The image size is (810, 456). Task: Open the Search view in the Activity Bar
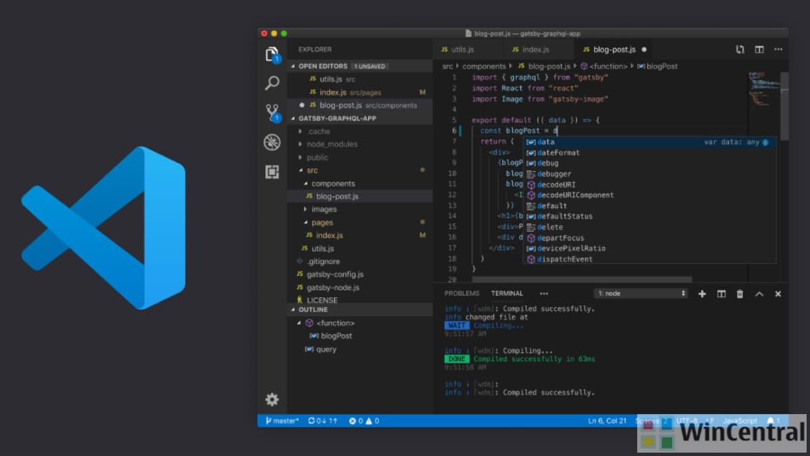[x=272, y=82]
